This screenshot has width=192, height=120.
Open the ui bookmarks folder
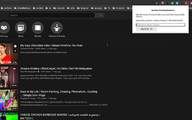point(48,8)
